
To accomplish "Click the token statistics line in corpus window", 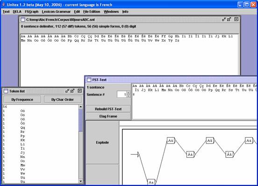I will (x=79, y=26).
